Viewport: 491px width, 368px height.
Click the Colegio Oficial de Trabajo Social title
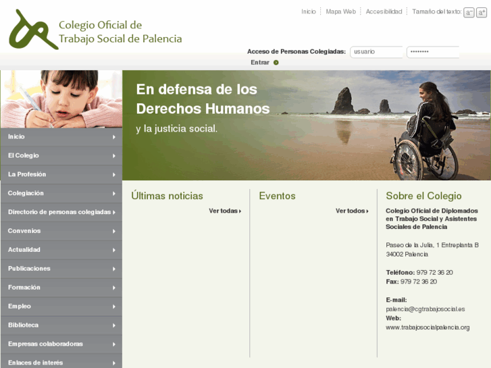point(120,32)
